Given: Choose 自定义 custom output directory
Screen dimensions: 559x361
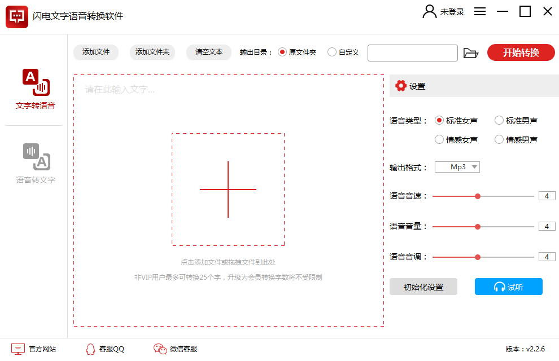Looking at the screenshot, I should (x=332, y=52).
